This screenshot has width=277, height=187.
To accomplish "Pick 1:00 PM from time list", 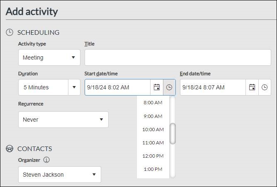I will (x=153, y=169).
